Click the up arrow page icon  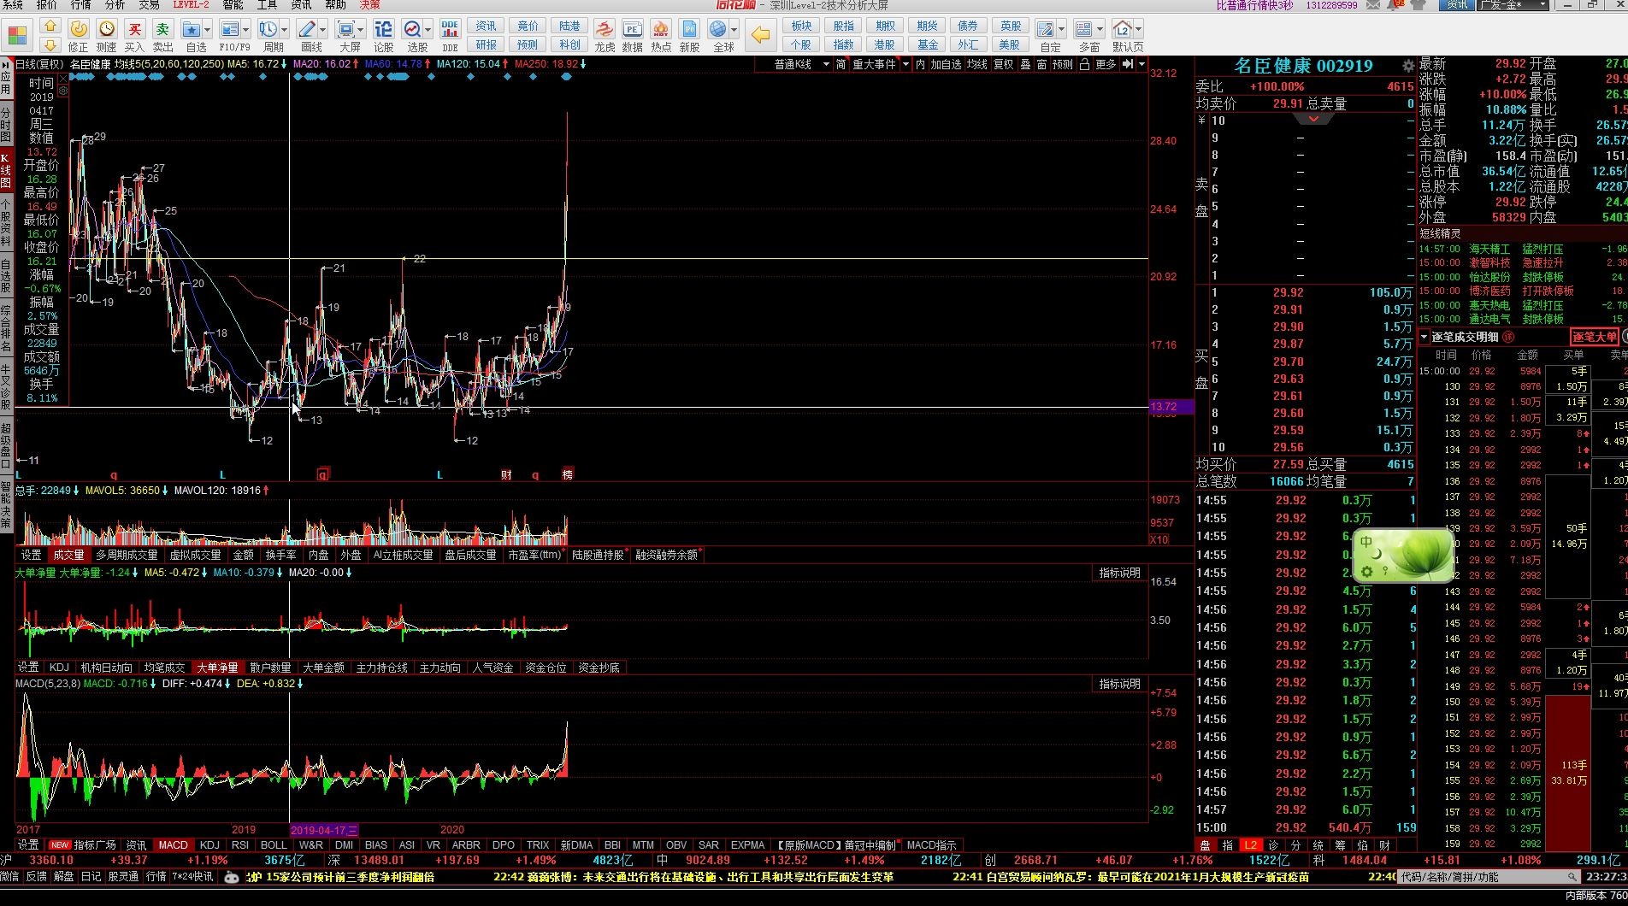pos(50,26)
